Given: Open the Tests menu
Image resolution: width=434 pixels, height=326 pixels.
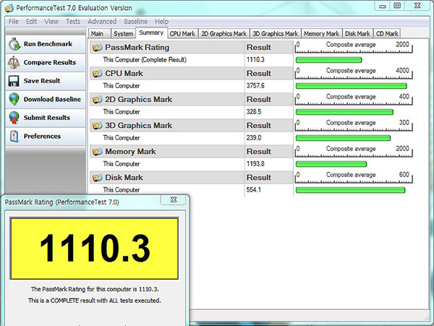Looking at the screenshot, I should (x=73, y=22).
